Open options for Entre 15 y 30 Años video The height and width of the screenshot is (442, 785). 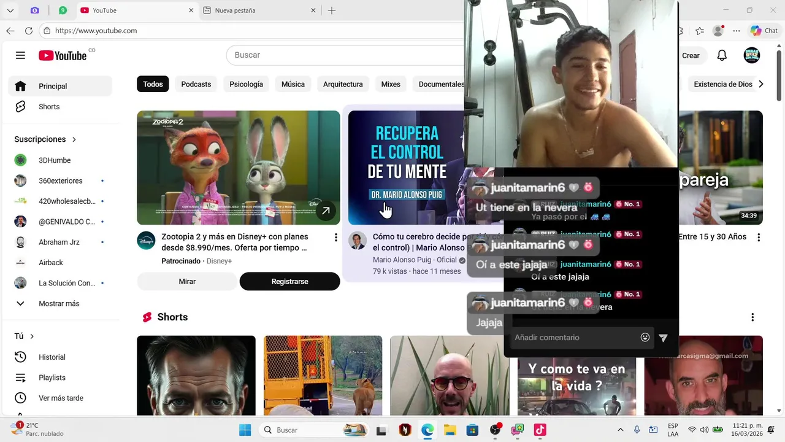click(x=759, y=237)
